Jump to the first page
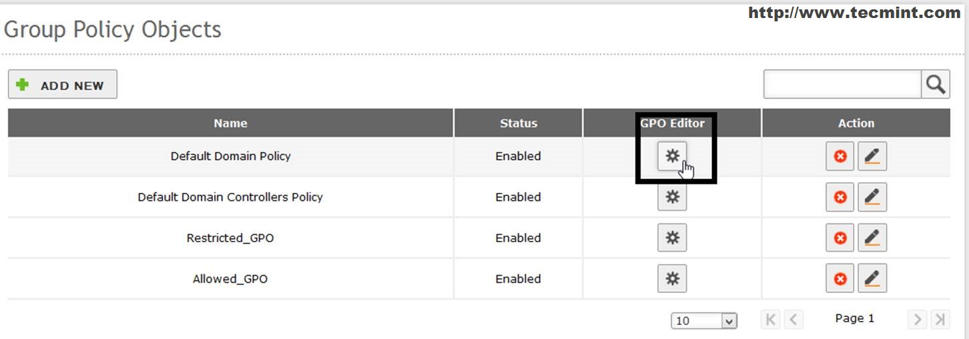969x339 pixels. pyautogui.click(x=770, y=320)
